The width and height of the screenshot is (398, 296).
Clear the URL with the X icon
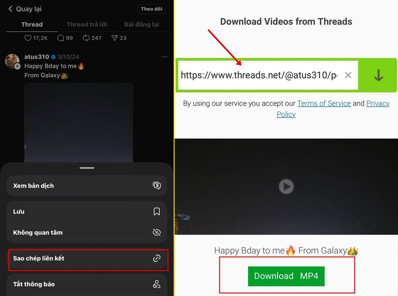348,75
